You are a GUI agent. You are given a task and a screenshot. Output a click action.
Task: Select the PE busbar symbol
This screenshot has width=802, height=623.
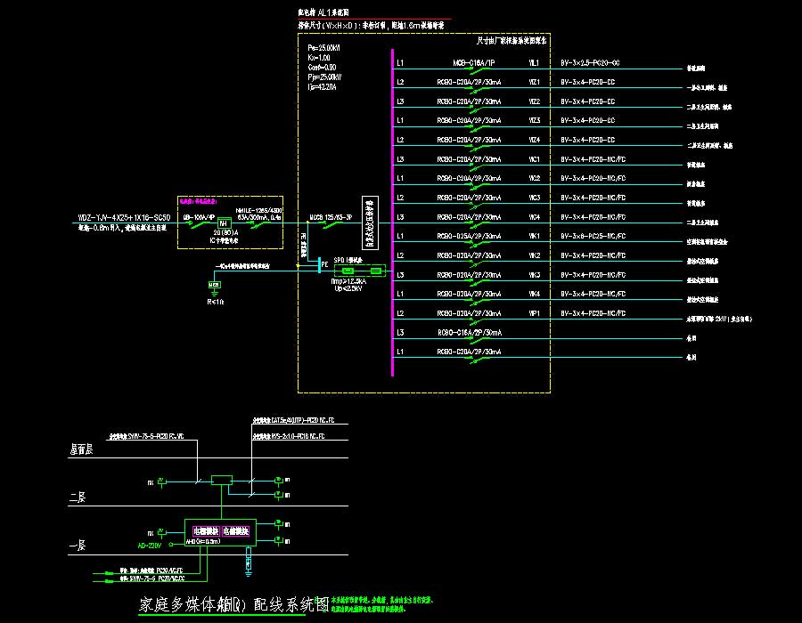click(318, 264)
